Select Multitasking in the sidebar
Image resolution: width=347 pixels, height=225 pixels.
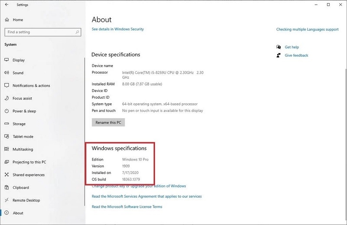tap(23, 149)
